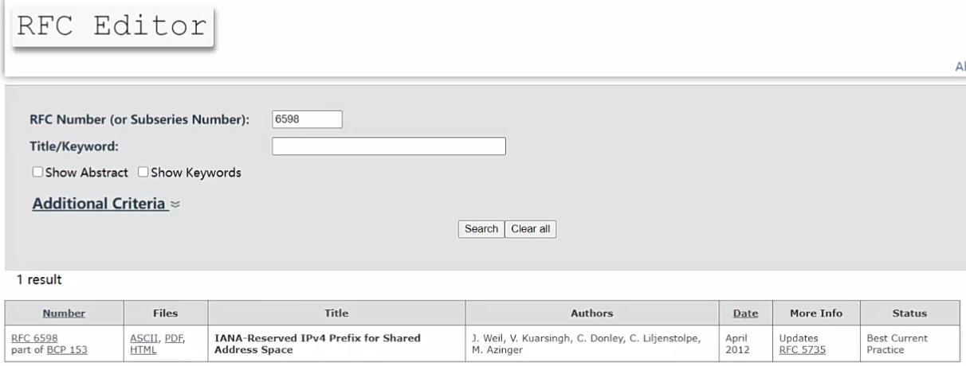Expand the Additional Criteria section
The width and height of the screenshot is (966, 366).
pyautogui.click(x=100, y=204)
